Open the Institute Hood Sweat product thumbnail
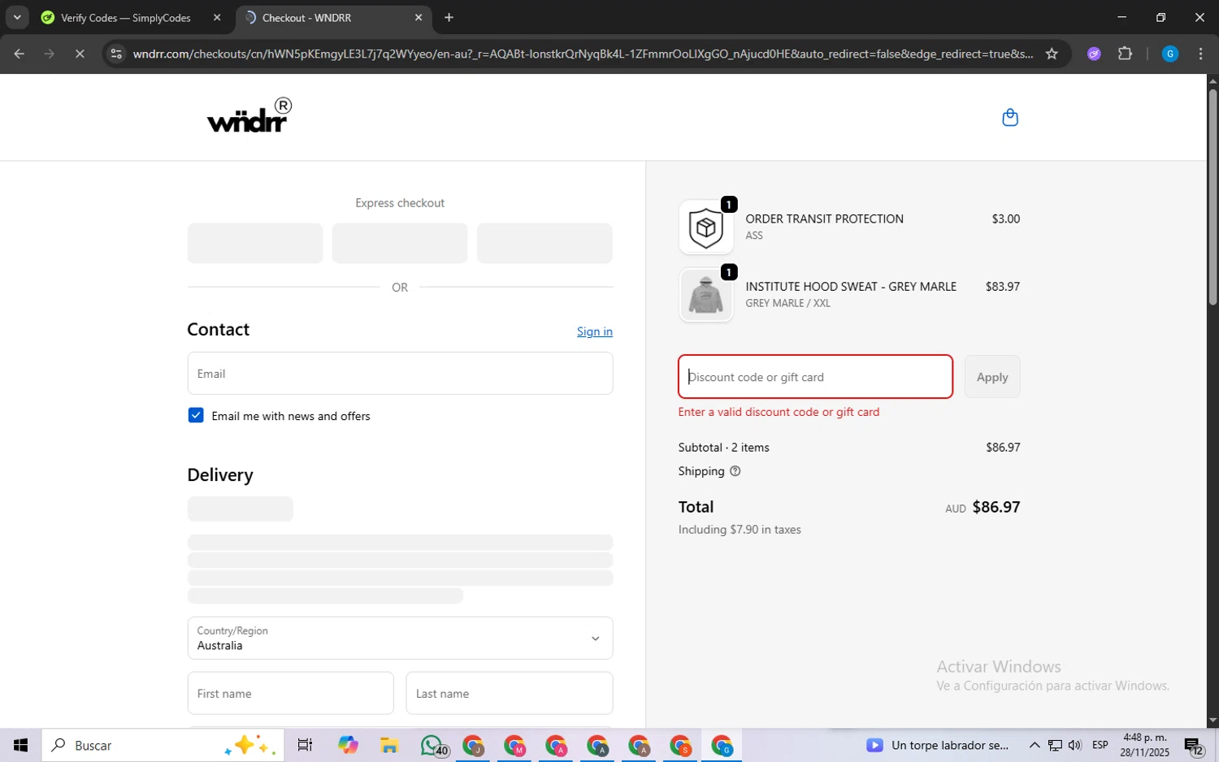Viewport: 1219px width, 762px height. 705,295
